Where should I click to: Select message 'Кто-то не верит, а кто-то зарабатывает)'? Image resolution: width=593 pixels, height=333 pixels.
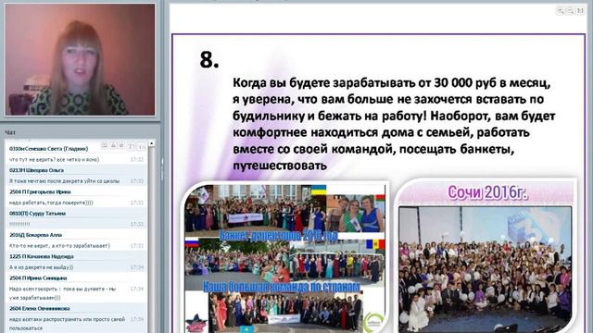tap(59, 245)
